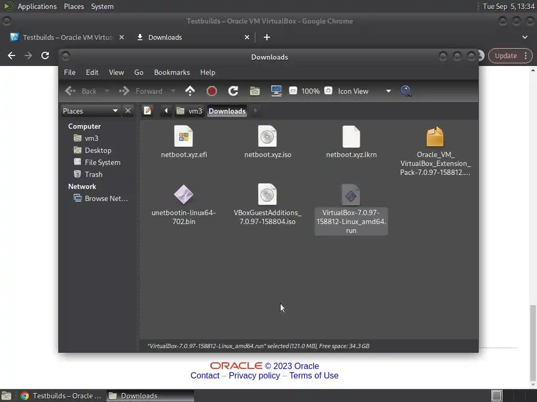Toggle the text location entry pencil icon
This screenshot has height=402, width=537.
coord(147,111)
